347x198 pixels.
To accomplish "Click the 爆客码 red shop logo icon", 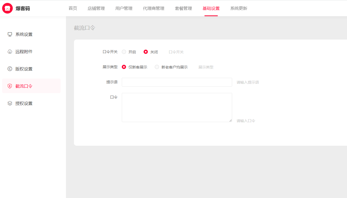I will (x=7, y=8).
